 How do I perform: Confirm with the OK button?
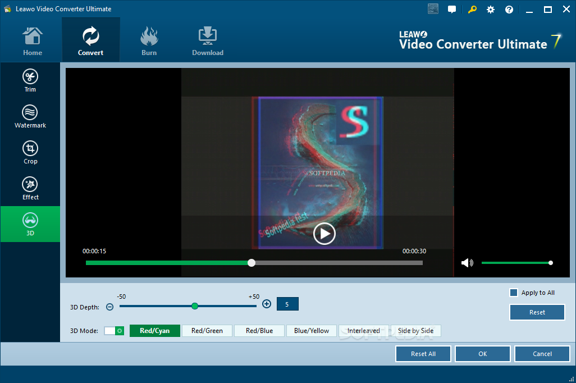click(483, 354)
